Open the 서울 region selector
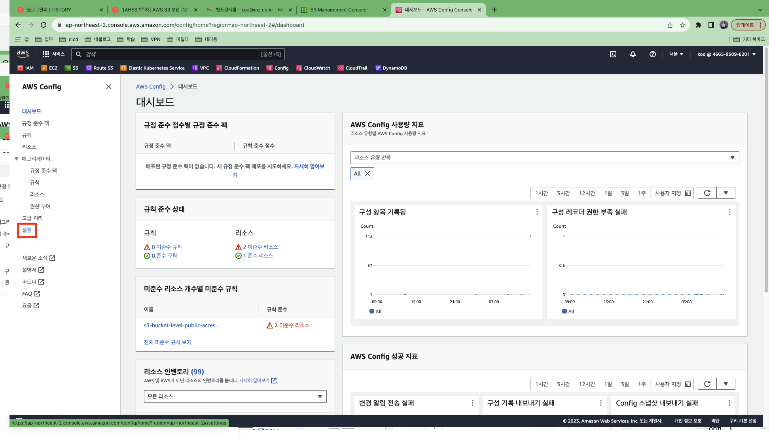 [x=676, y=54]
